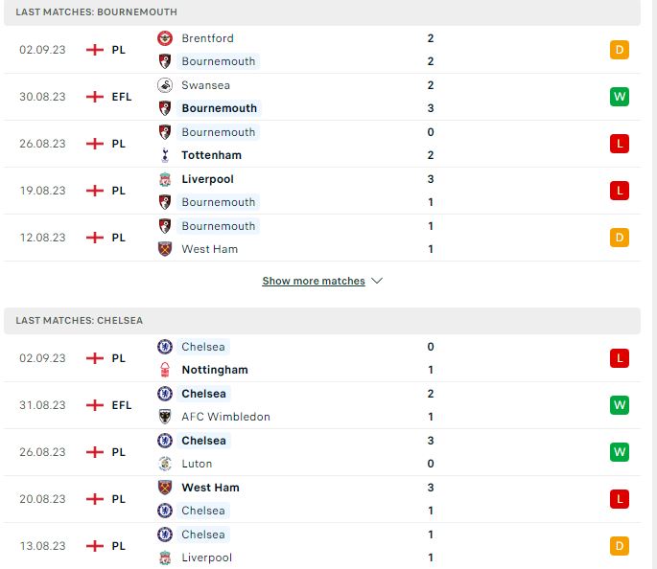Expand the Show more matches chevron
Image resolution: width=657 pixels, height=569 pixels.
377,281
